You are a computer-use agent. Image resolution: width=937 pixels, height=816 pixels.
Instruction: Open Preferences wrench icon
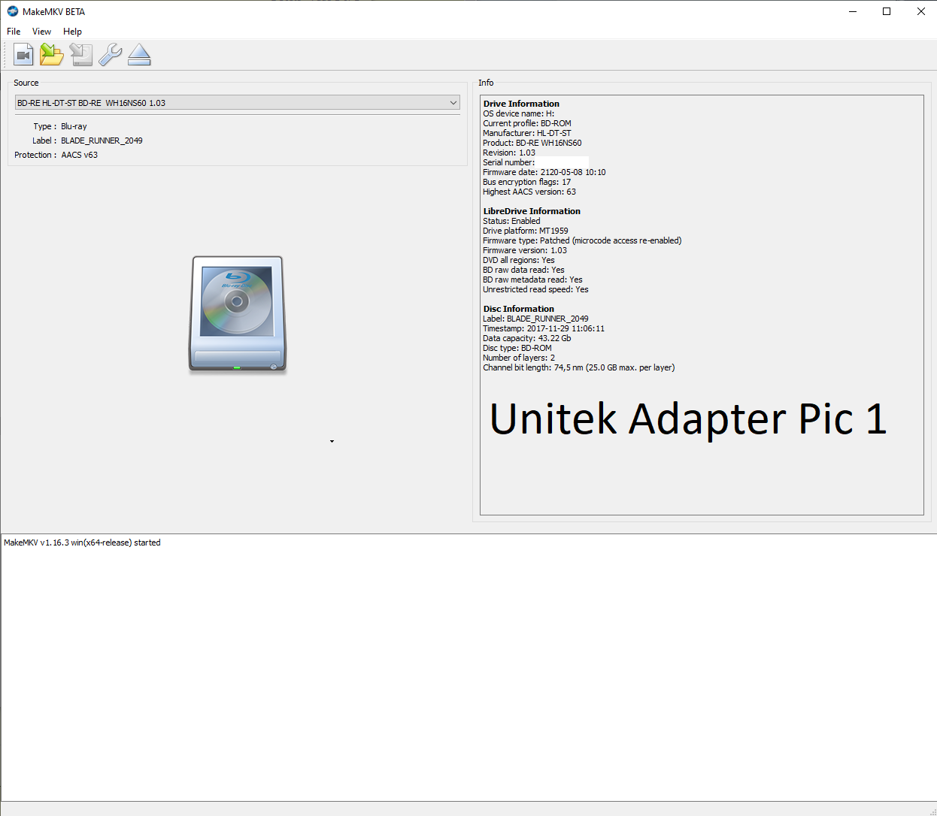(x=110, y=55)
